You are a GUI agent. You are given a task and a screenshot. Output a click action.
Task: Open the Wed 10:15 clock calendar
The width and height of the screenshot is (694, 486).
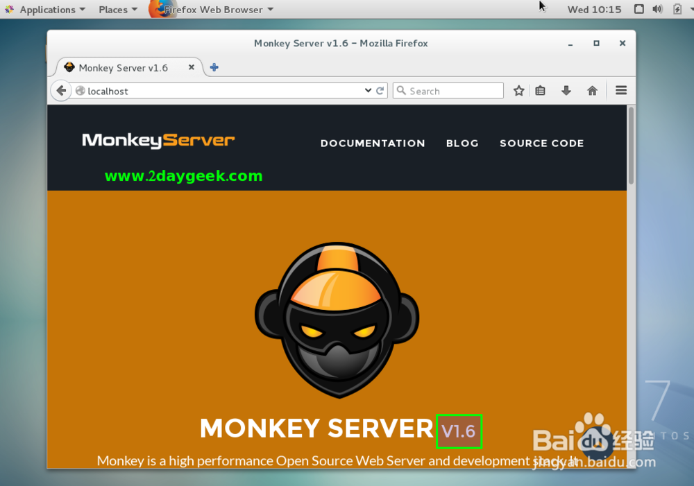point(595,9)
